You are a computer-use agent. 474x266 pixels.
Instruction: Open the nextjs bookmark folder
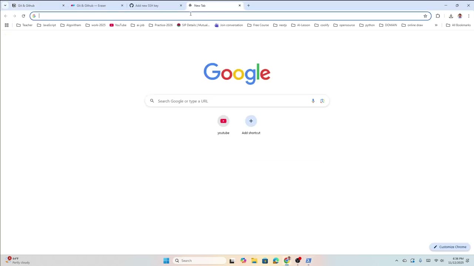click(280, 25)
